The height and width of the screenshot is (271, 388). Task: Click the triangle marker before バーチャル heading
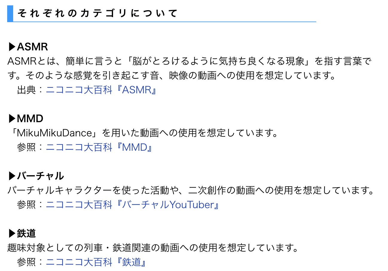[12, 176]
